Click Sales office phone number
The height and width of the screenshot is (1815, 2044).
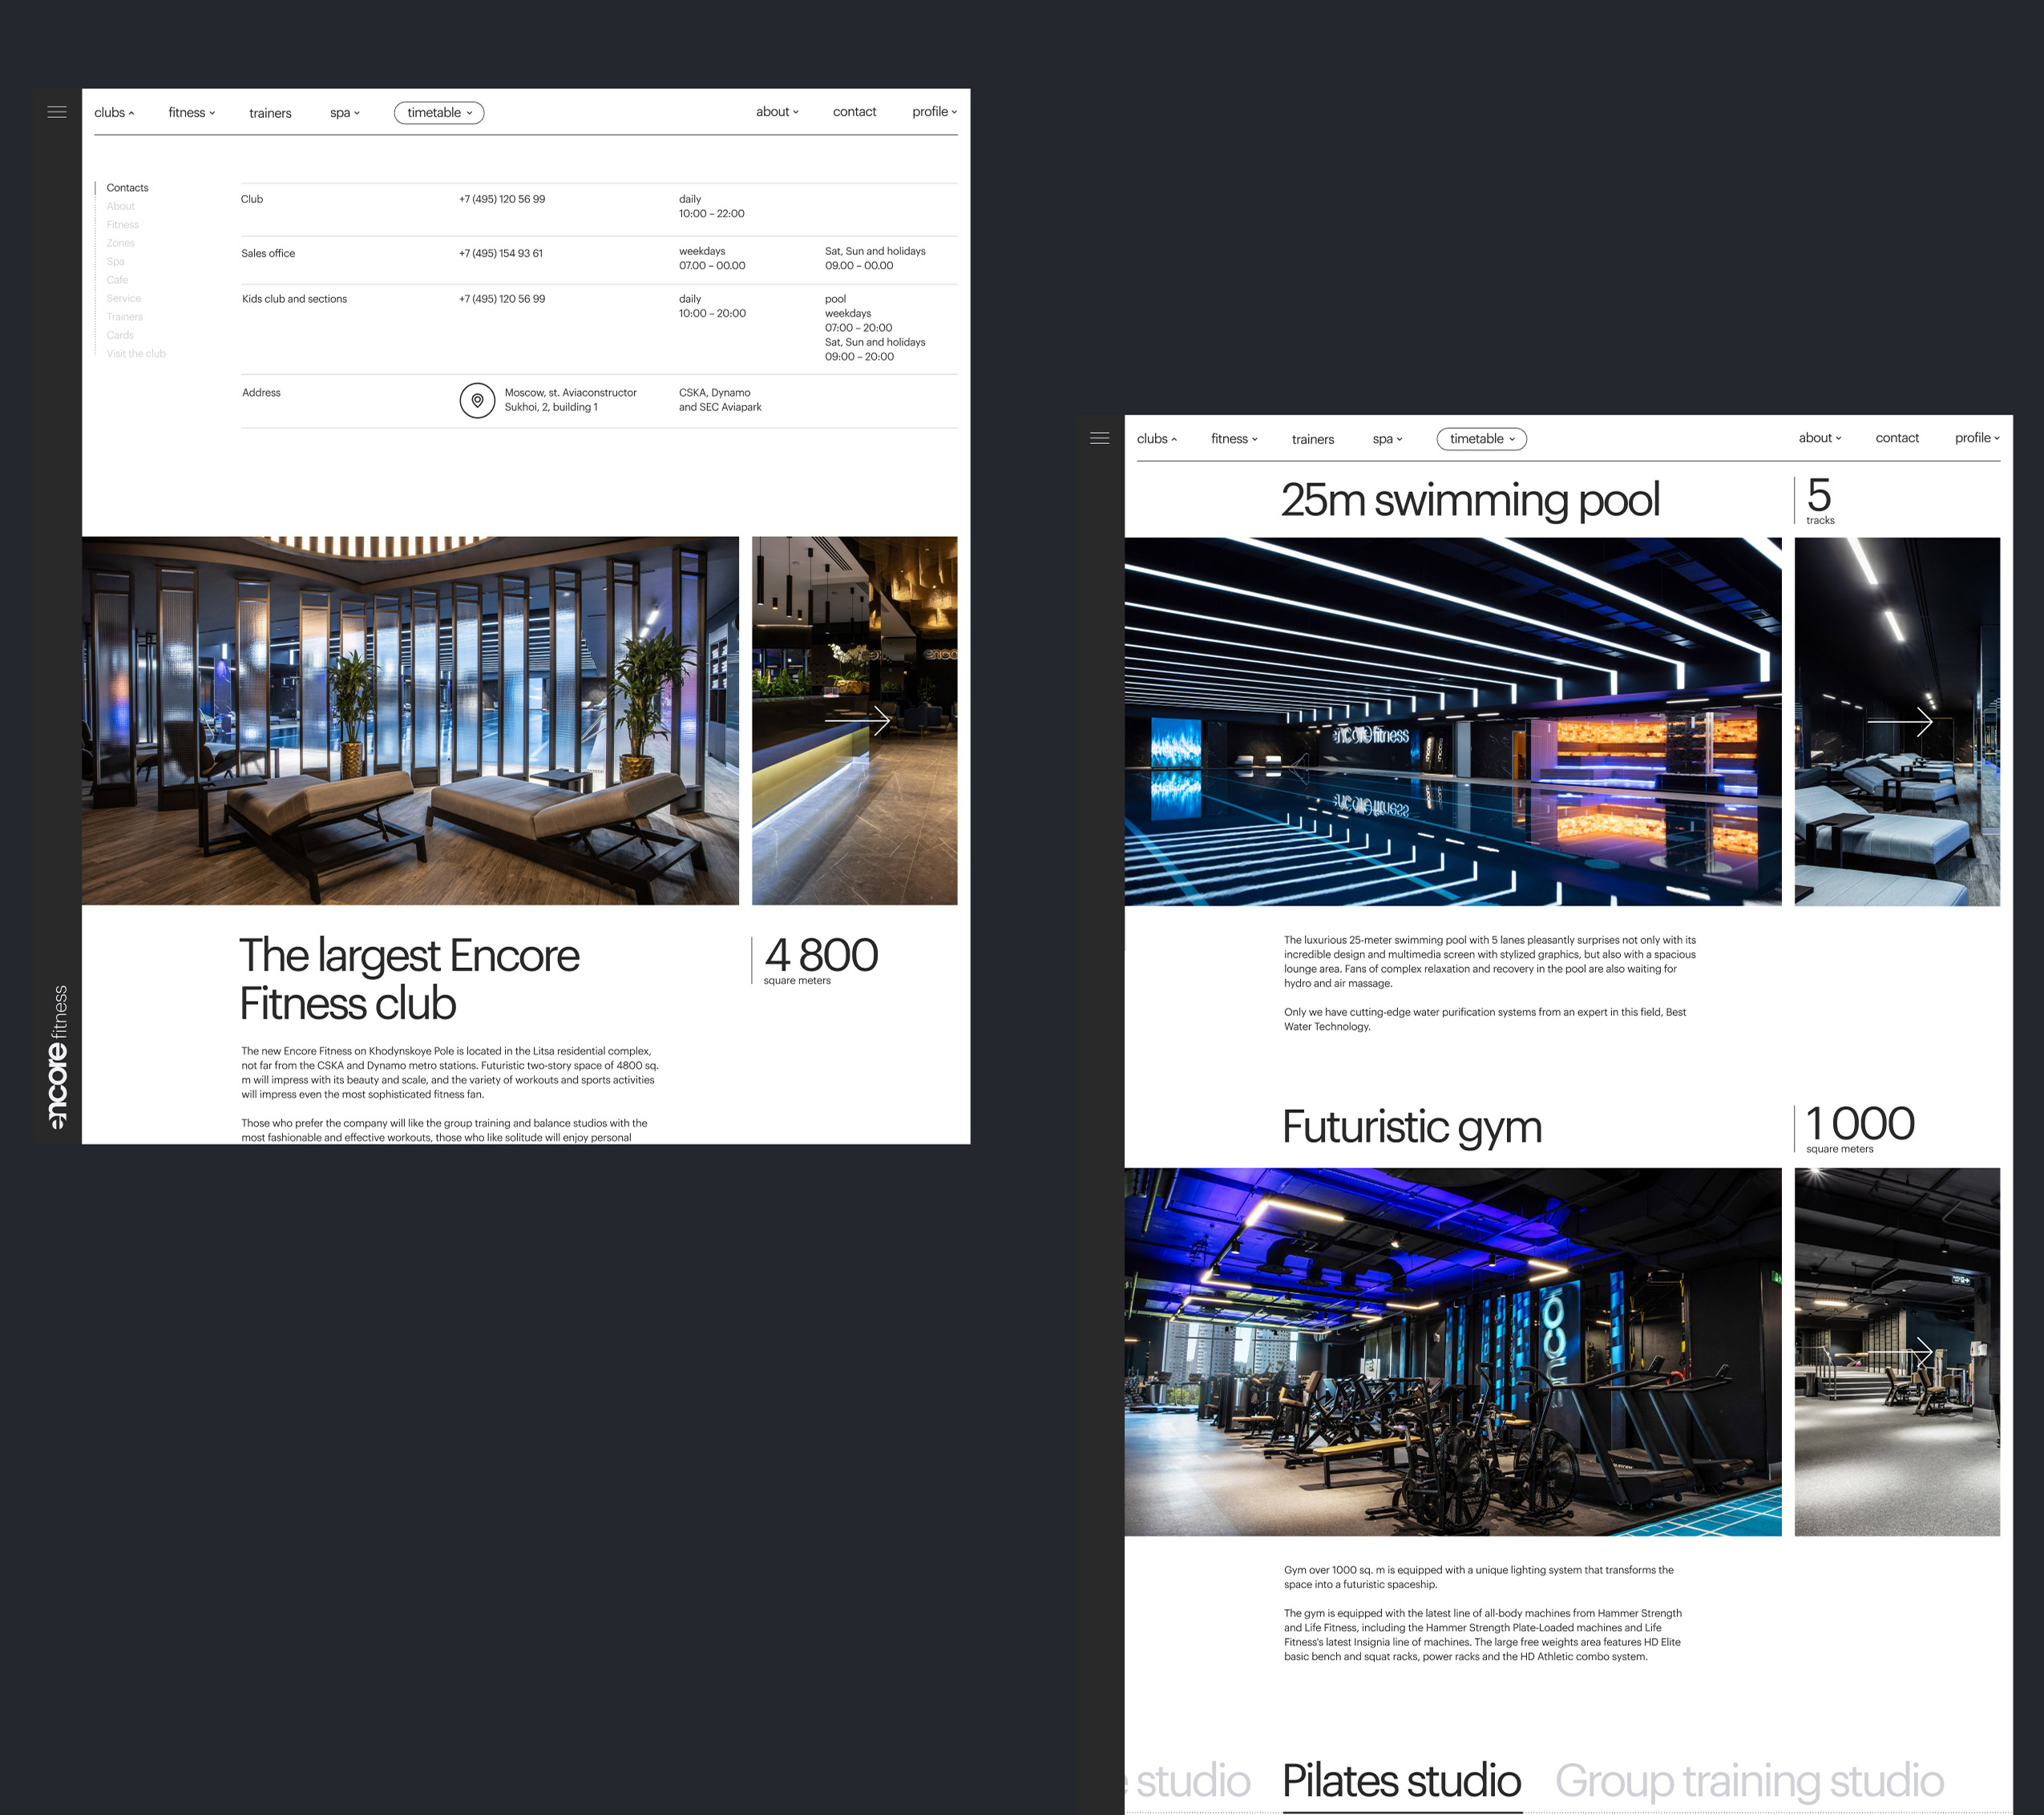tap(500, 253)
